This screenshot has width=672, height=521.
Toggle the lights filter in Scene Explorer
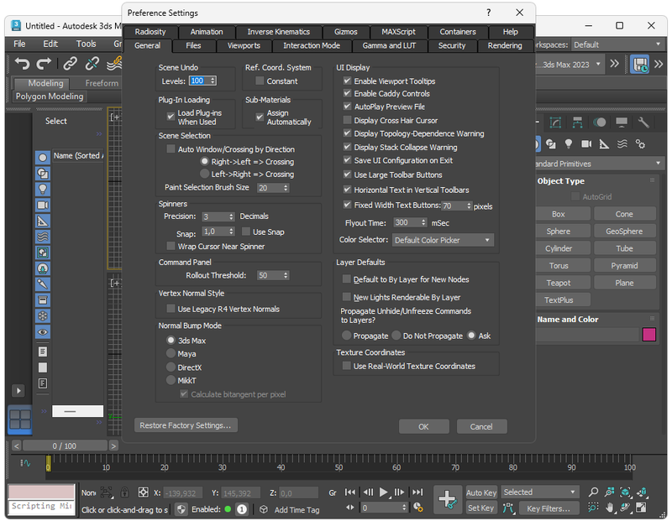tap(42, 189)
